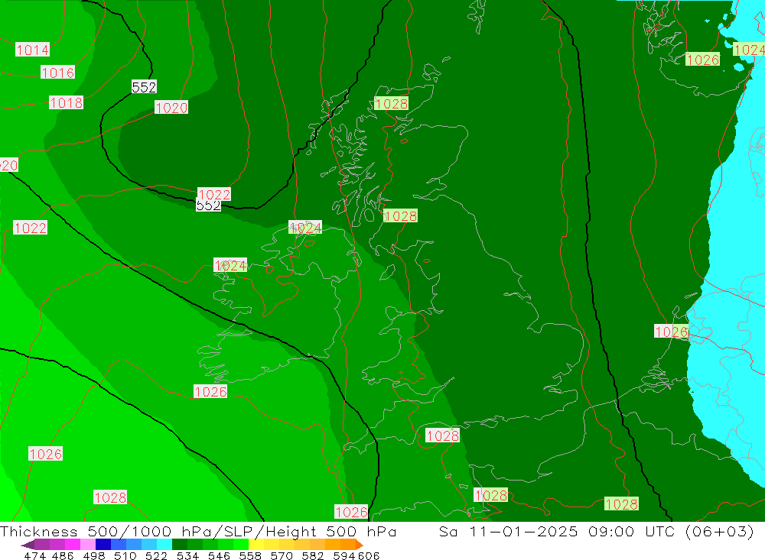Click the bright lime green legend swatch

241,545
